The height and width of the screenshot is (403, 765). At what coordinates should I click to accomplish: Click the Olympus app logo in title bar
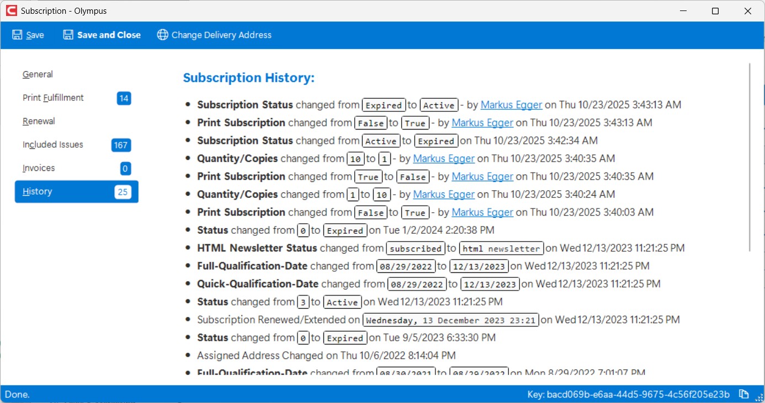coord(10,11)
